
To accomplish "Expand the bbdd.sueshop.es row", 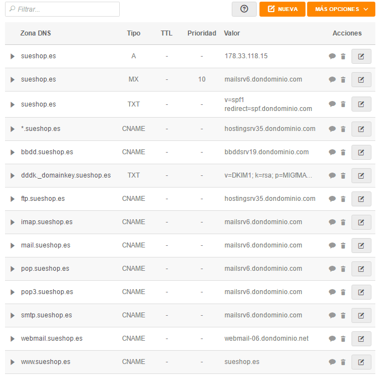I will pyautogui.click(x=12, y=152).
